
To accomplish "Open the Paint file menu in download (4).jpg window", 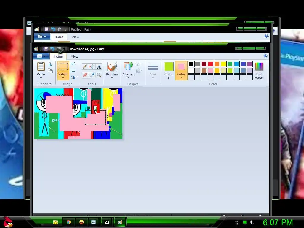I will (x=41, y=56).
